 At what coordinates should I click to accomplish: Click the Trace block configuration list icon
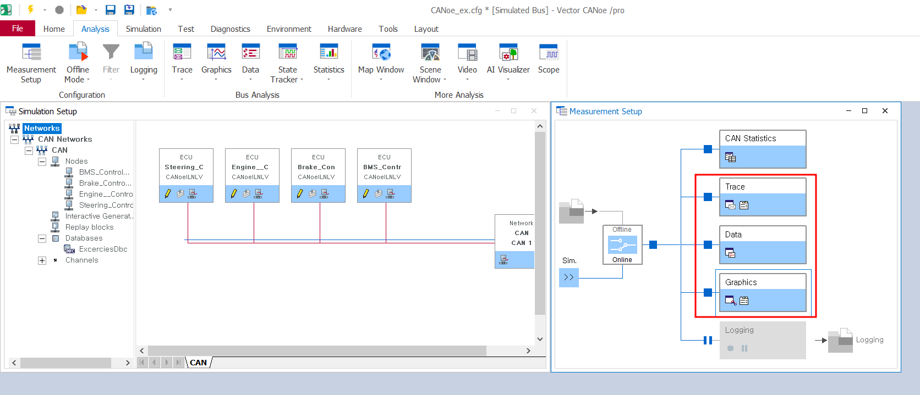tap(744, 205)
